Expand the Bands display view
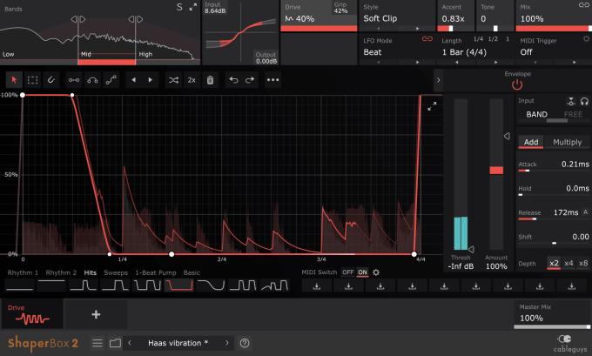The height and width of the screenshot is (356, 592). pyautogui.click(x=193, y=7)
